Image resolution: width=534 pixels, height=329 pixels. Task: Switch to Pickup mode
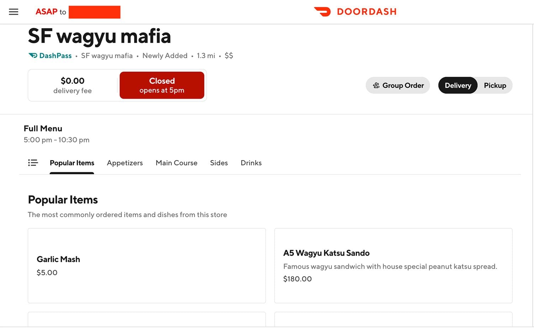495,86
